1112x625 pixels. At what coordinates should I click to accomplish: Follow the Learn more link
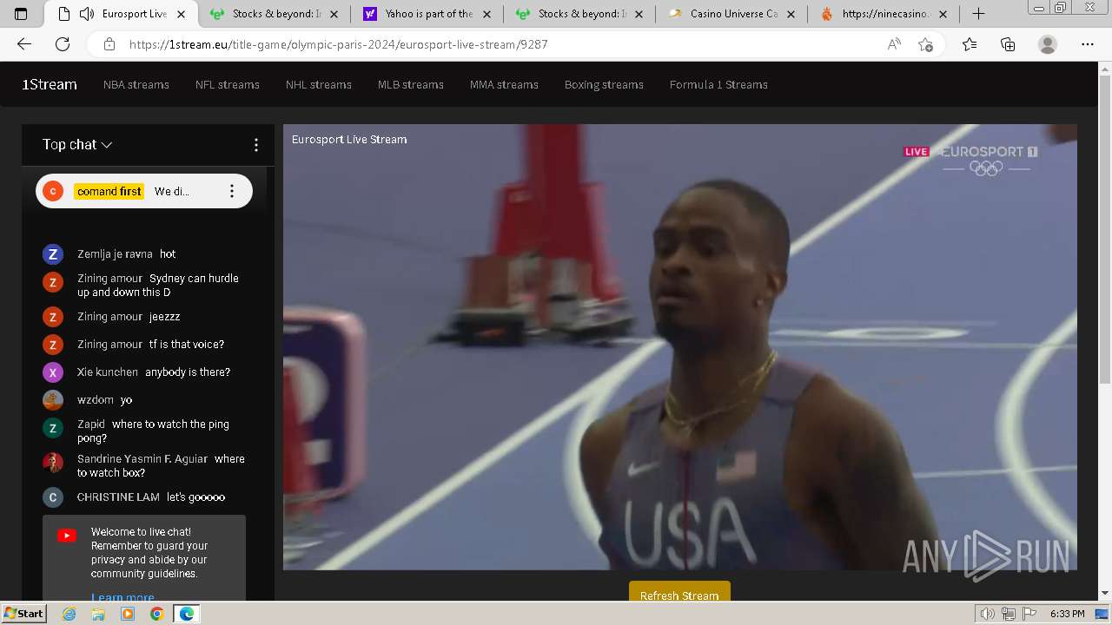[x=122, y=596]
